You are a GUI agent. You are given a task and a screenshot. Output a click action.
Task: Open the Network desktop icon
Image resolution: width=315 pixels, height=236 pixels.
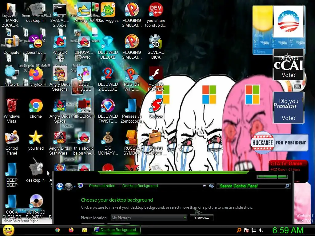point(12,77)
